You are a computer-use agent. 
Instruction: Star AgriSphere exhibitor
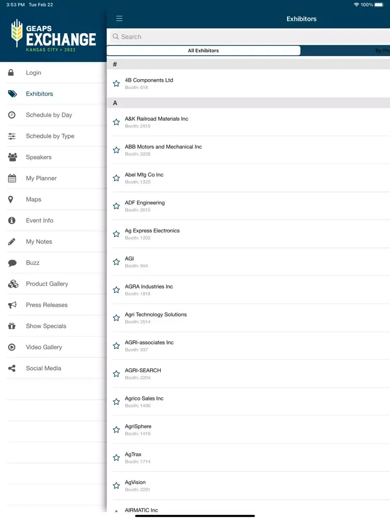tap(116, 430)
